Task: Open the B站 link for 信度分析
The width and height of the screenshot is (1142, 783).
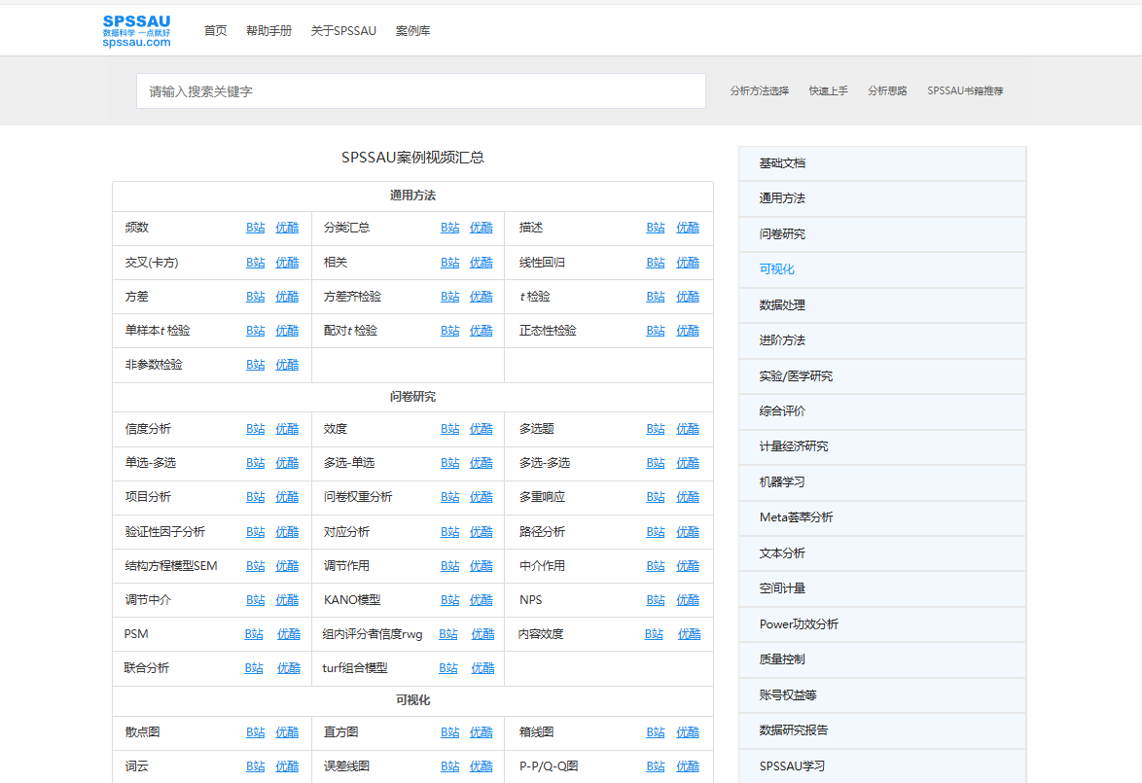Action: coord(255,429)
